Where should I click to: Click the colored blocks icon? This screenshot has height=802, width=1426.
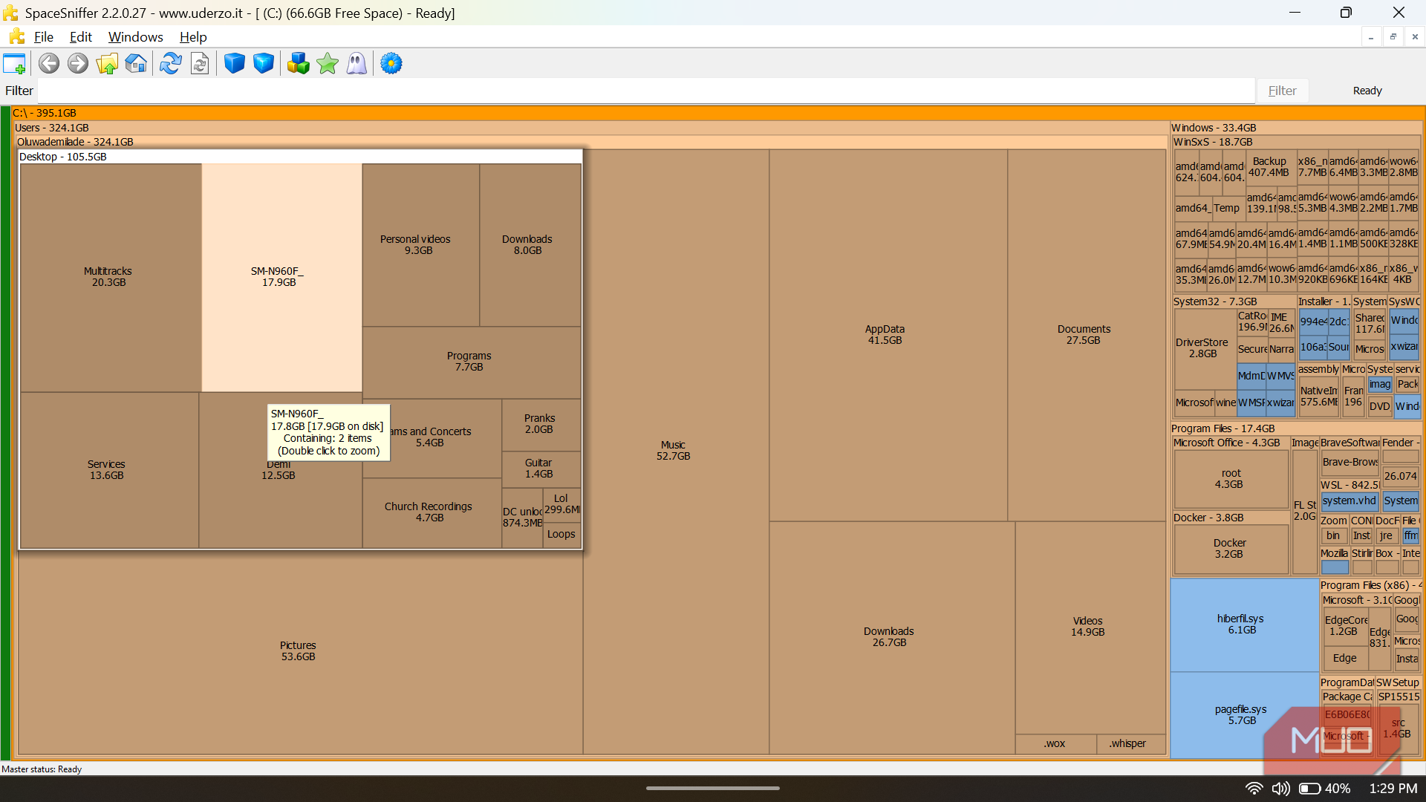coord(299,64)
